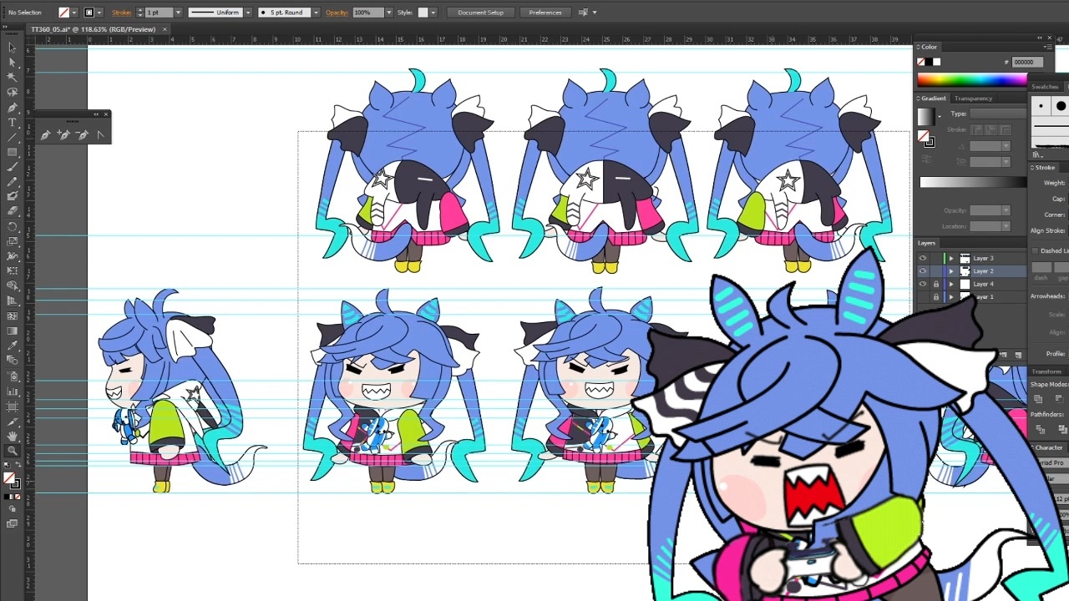Select the Selection arrow tool
Image resolution: width=1069 pixels, height=601 pixels.
click(12, 47)
